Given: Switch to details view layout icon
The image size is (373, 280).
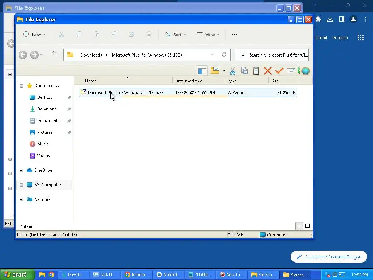Looking at the screenshot, I should [300, 226].
